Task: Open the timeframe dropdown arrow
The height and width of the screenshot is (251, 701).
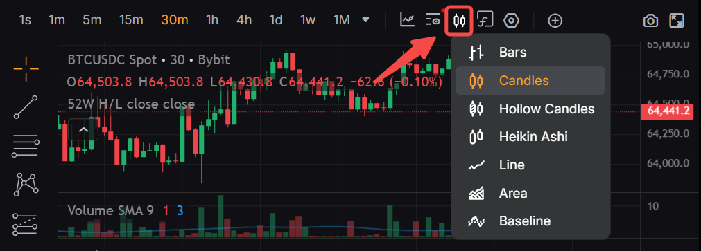Action: (x=365, y=20)
